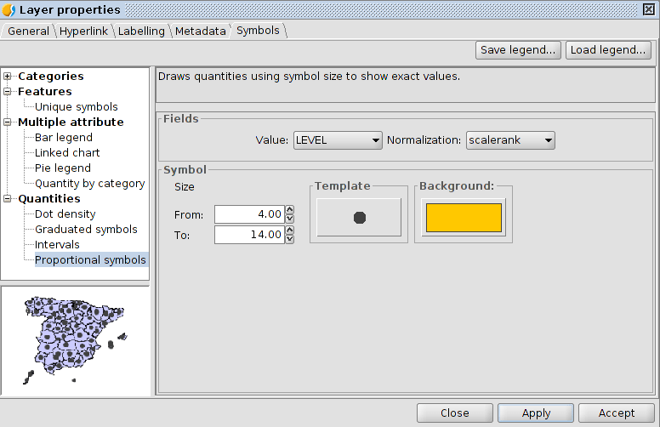Switch to the Labelling tab
This screenshot has height=427, width=660.
pyautogui.click(x=141, y=31)
